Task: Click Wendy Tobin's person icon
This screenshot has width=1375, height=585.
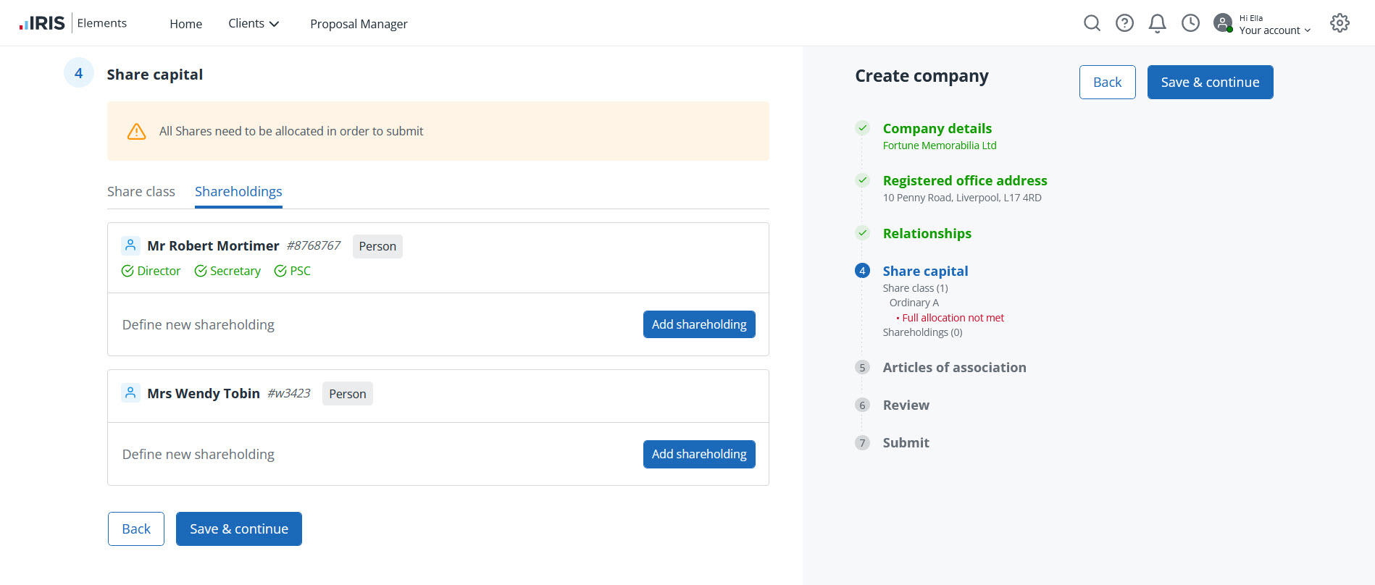Action: click(130, 393)
